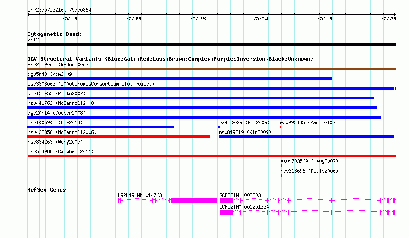The width and height of the screenshot is (409, 238).
Task: Click the chr2:75713216..75770864 coordinate label
Action: point(59,10)
